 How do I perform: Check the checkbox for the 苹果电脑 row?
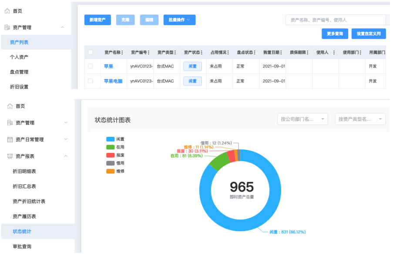pos(91,81)
